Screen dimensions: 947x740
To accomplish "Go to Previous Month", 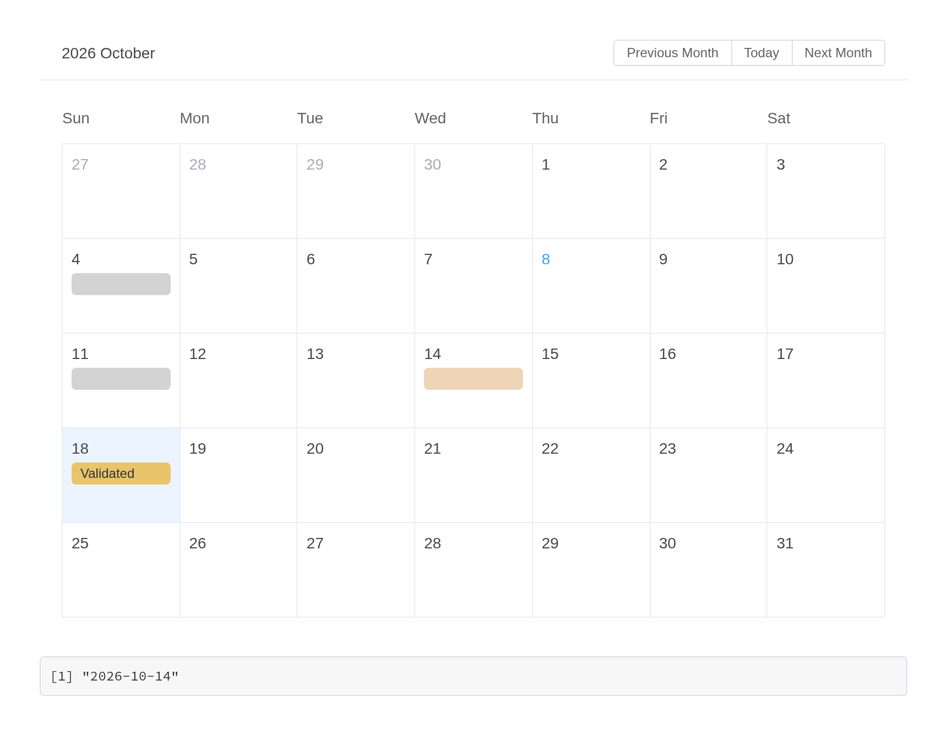I will 672,53.
